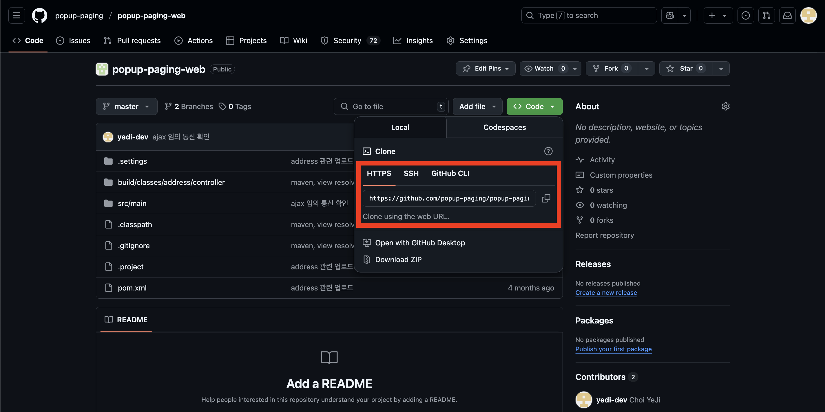The image size is (825, 412).
Task: Open the Insights tab
Action: coord(413,41)
